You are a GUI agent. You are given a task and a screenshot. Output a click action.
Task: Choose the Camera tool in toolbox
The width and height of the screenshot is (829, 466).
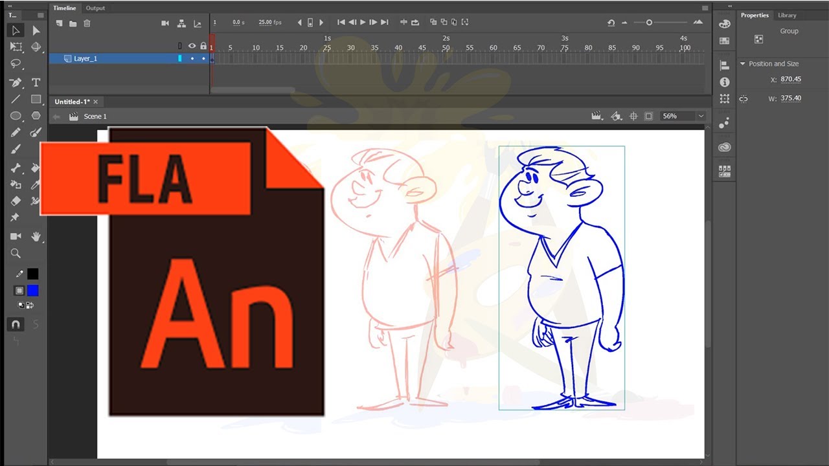click(x=16, y=237)
